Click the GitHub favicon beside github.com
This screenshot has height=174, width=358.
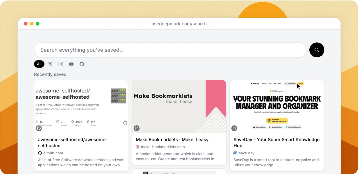(40, 153)
